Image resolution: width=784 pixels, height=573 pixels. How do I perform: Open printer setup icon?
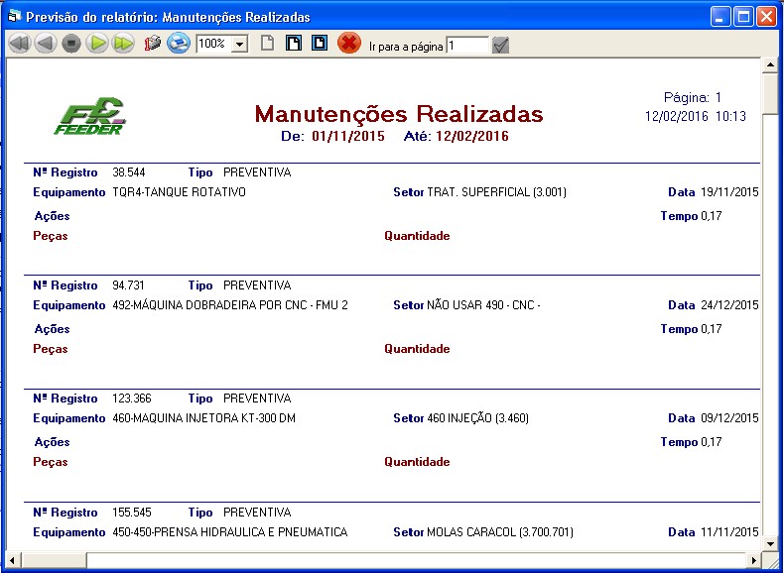[152, 44]
